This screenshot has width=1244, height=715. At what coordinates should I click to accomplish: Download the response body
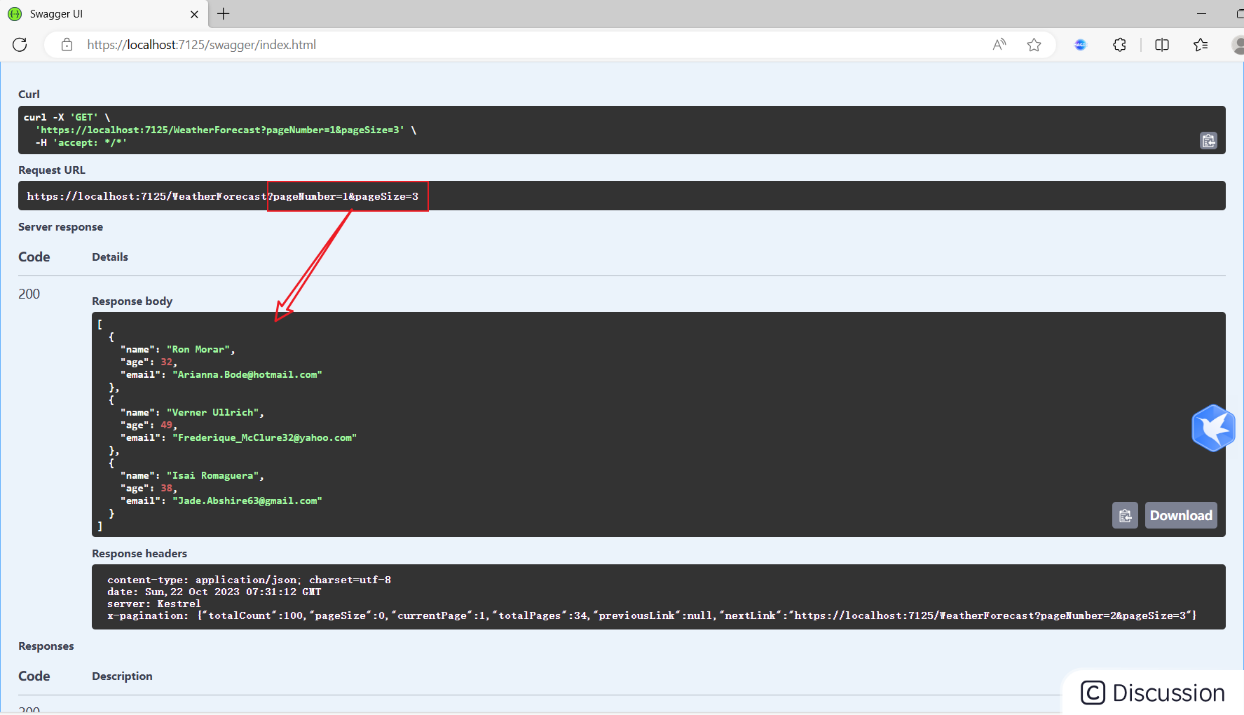[1181, 515]
